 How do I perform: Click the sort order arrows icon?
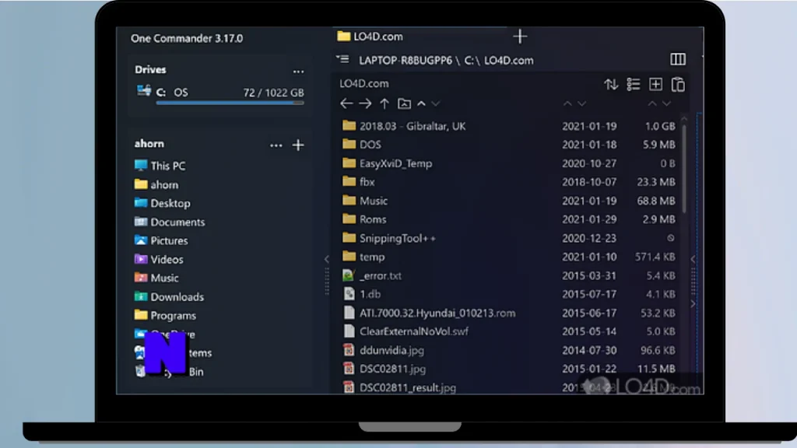[611, 84]
